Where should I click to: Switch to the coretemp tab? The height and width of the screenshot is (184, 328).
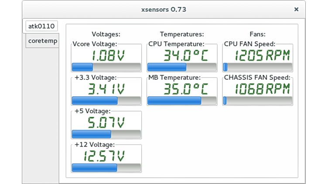coord(42,41)
